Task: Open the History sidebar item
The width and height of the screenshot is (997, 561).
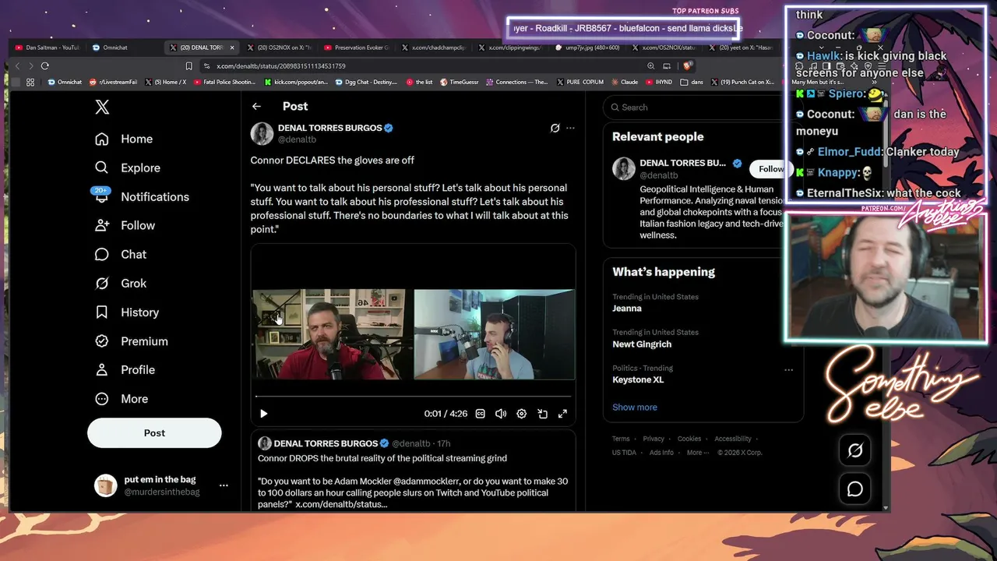Action: point(126,312)
